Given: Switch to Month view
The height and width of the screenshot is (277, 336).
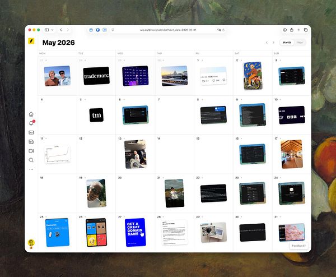Looking at the screenshot, I should 287,43.
